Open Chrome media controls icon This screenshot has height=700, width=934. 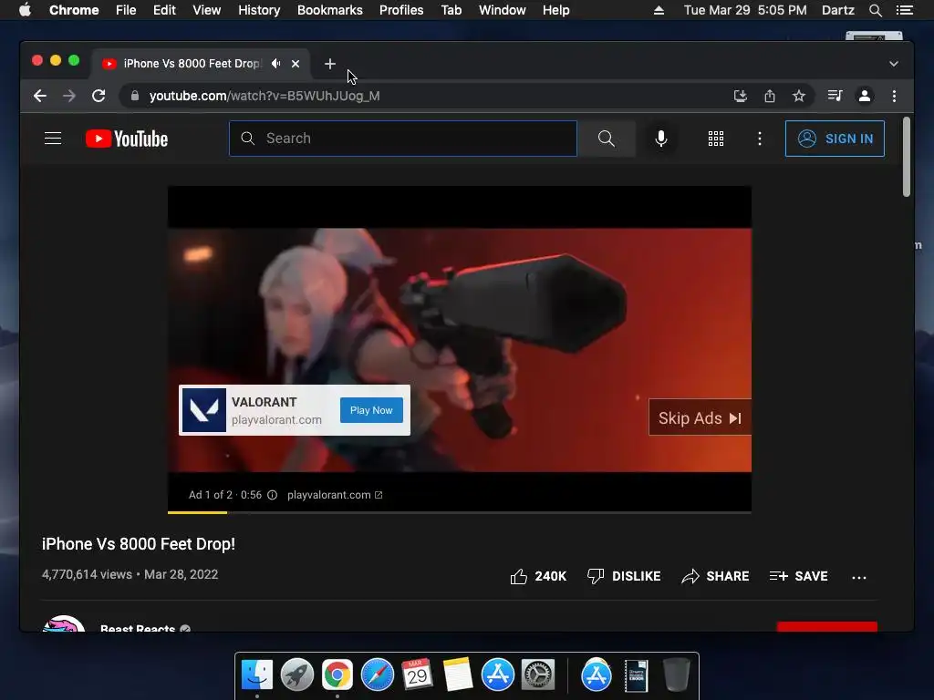click(835, 96)
